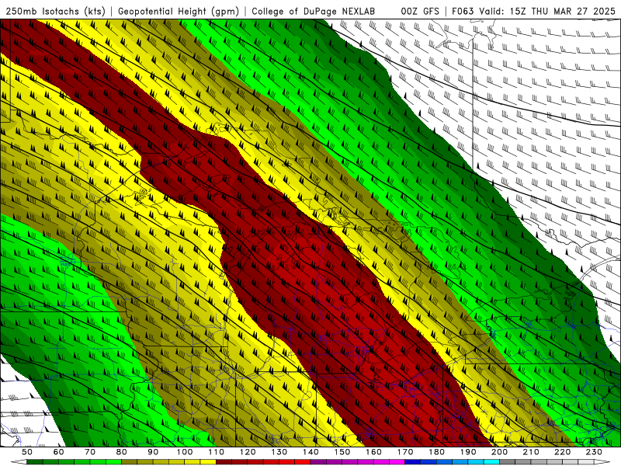Screen dimensions: 621x466
Task: Select the dark purple swatch beginning at 140
Action: pos(318,461)
